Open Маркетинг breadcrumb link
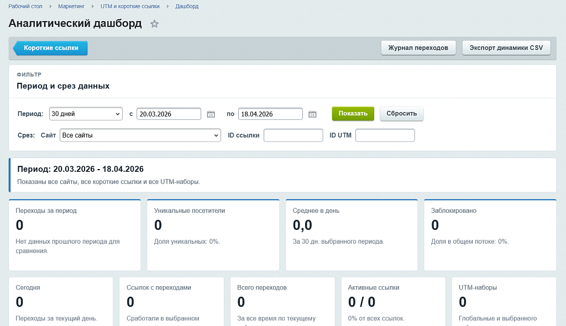Image resolution: width=566 pixels, height=326 pixels. [x=71, y=6]
